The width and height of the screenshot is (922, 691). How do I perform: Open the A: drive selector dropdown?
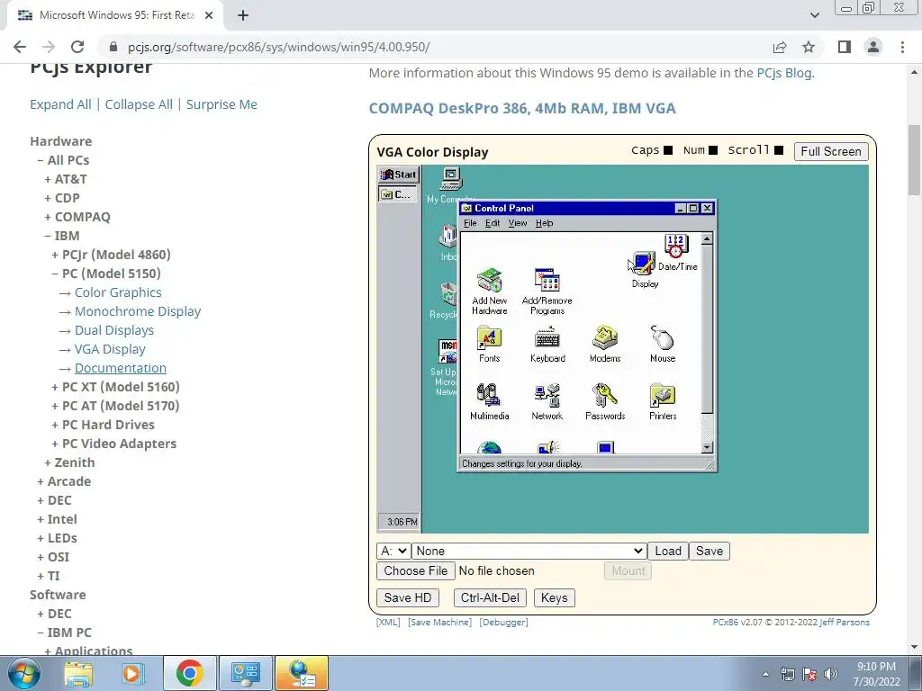tap(393, 552)
